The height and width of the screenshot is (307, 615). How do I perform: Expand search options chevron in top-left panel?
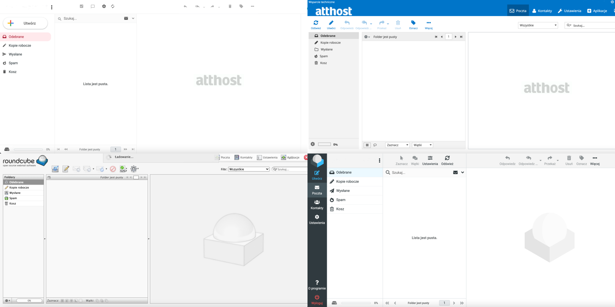[133, 18]
